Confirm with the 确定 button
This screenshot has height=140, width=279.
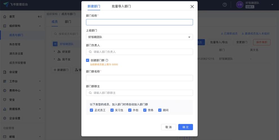(186, 127)
